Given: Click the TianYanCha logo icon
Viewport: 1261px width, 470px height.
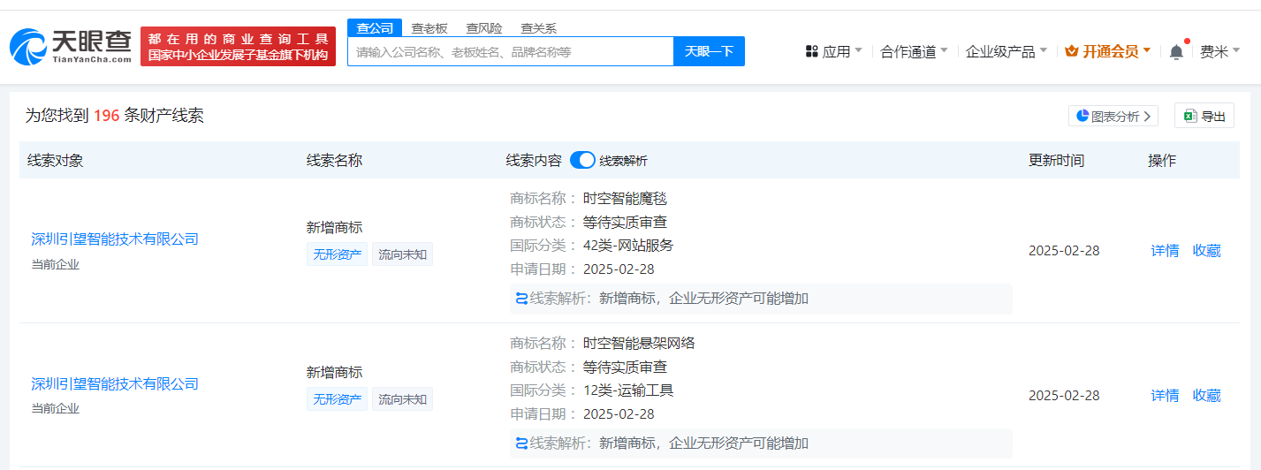Looking at the screenshot, I should (28, 47).
